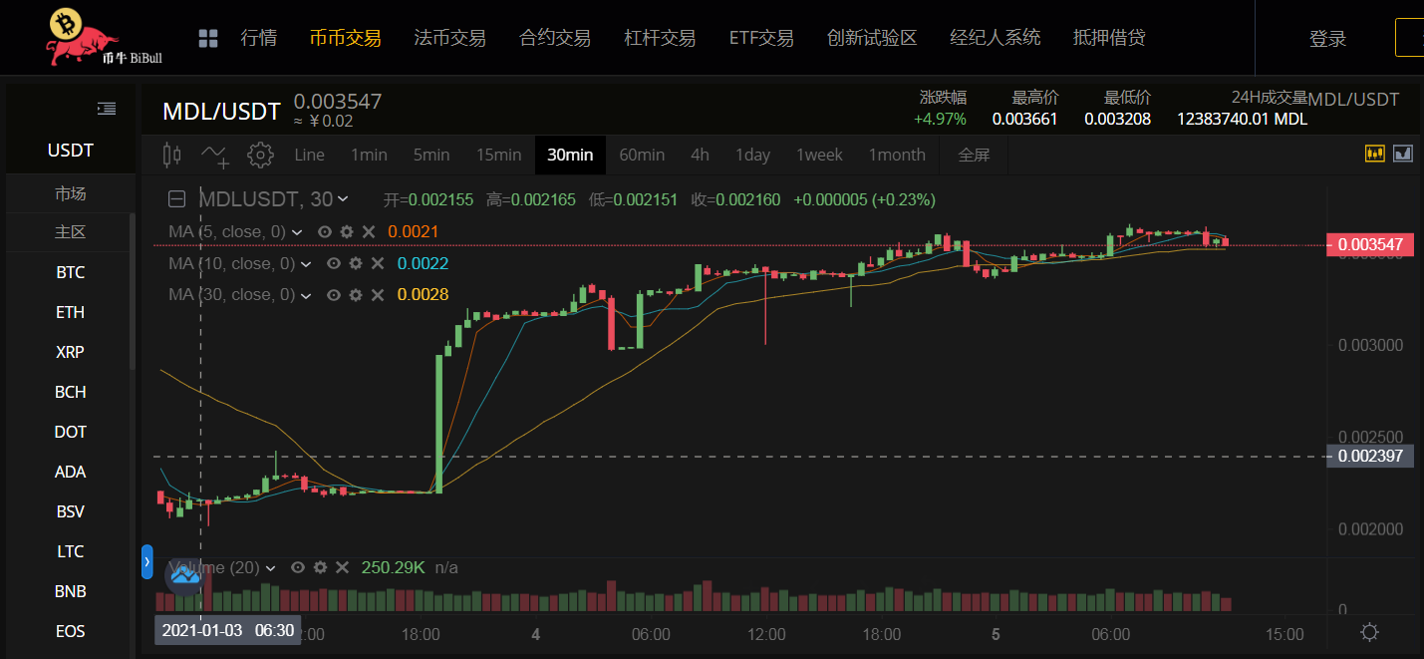Image resolution: width=1424 pixels, height=659 pixels.
Task: Toggle visibility of MA 5 indicator
Action: pyautogui.click(x=324, y=231)
